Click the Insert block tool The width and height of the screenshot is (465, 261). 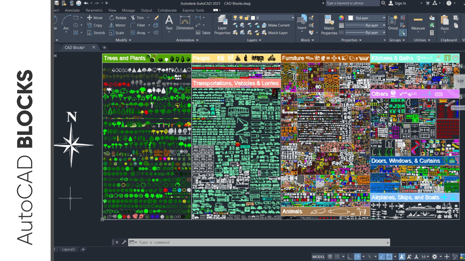pyautogui.click(x=302, y=23)
